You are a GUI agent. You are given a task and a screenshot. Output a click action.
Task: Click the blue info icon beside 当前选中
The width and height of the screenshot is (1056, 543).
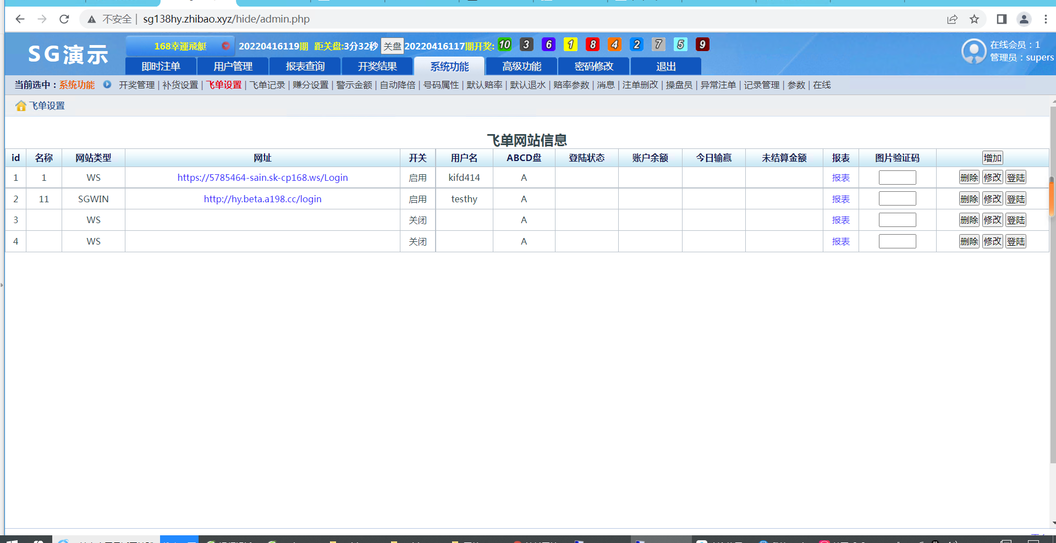tap(107, 85)
